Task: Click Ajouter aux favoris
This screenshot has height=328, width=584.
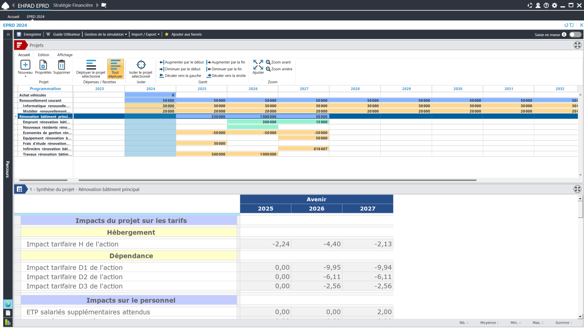Action: (183, 35)
